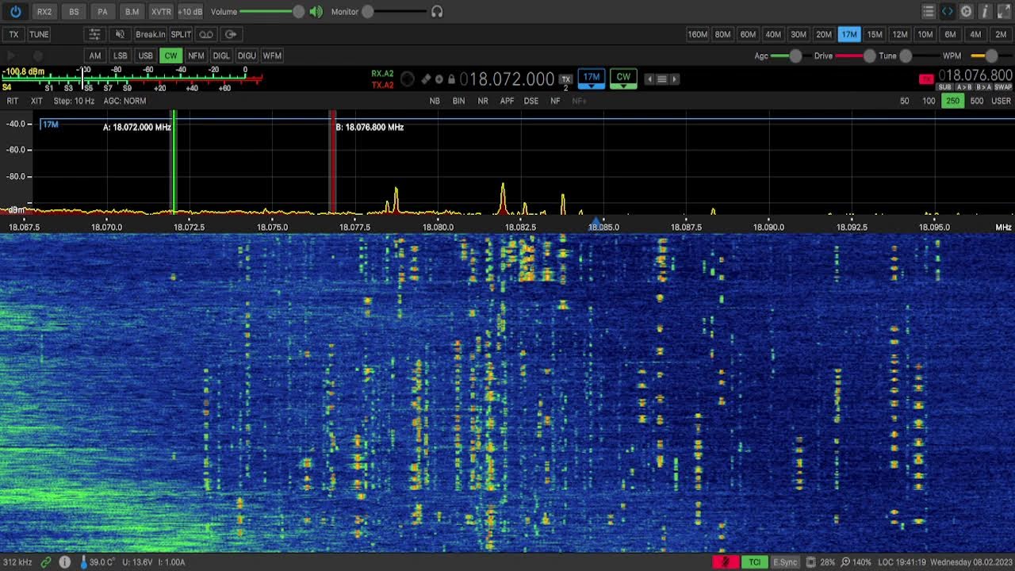The width and height of the screenshot is (1015, 571).
Task: Toggle the SUB receiver button
Action: click(x=945, y=87)
